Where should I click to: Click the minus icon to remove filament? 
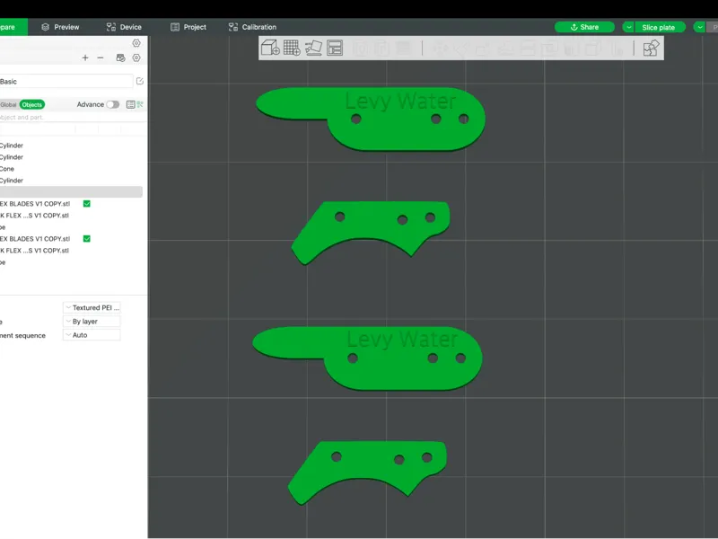point(101,57)
